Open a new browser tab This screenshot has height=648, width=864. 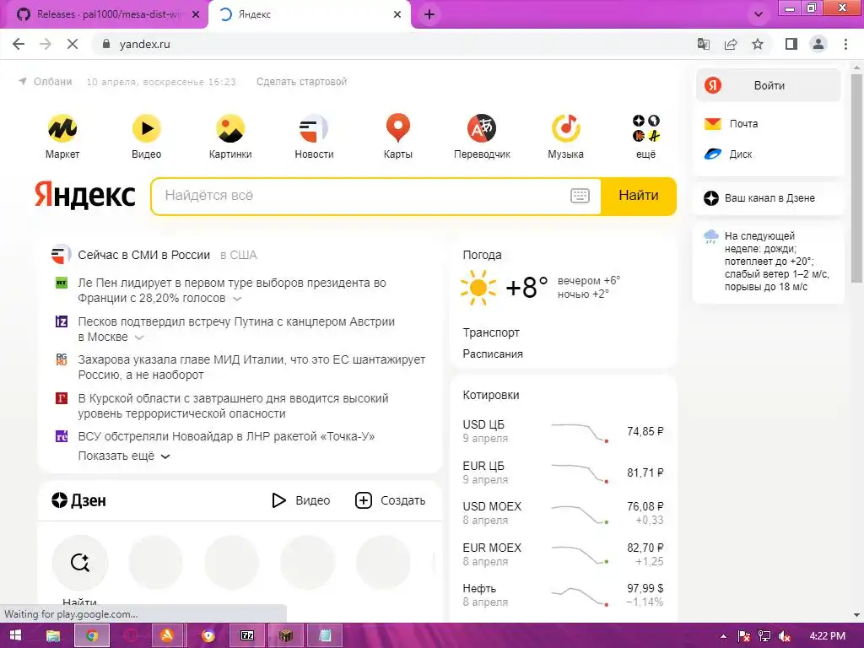coord(429,14)
